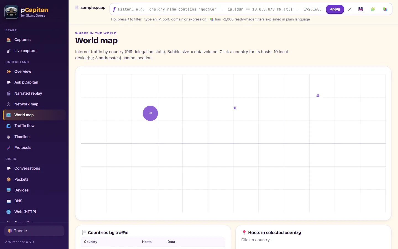Click the Web (HTTP) globe icon
The height and width of the screenshot is (249, 398).
9,212
